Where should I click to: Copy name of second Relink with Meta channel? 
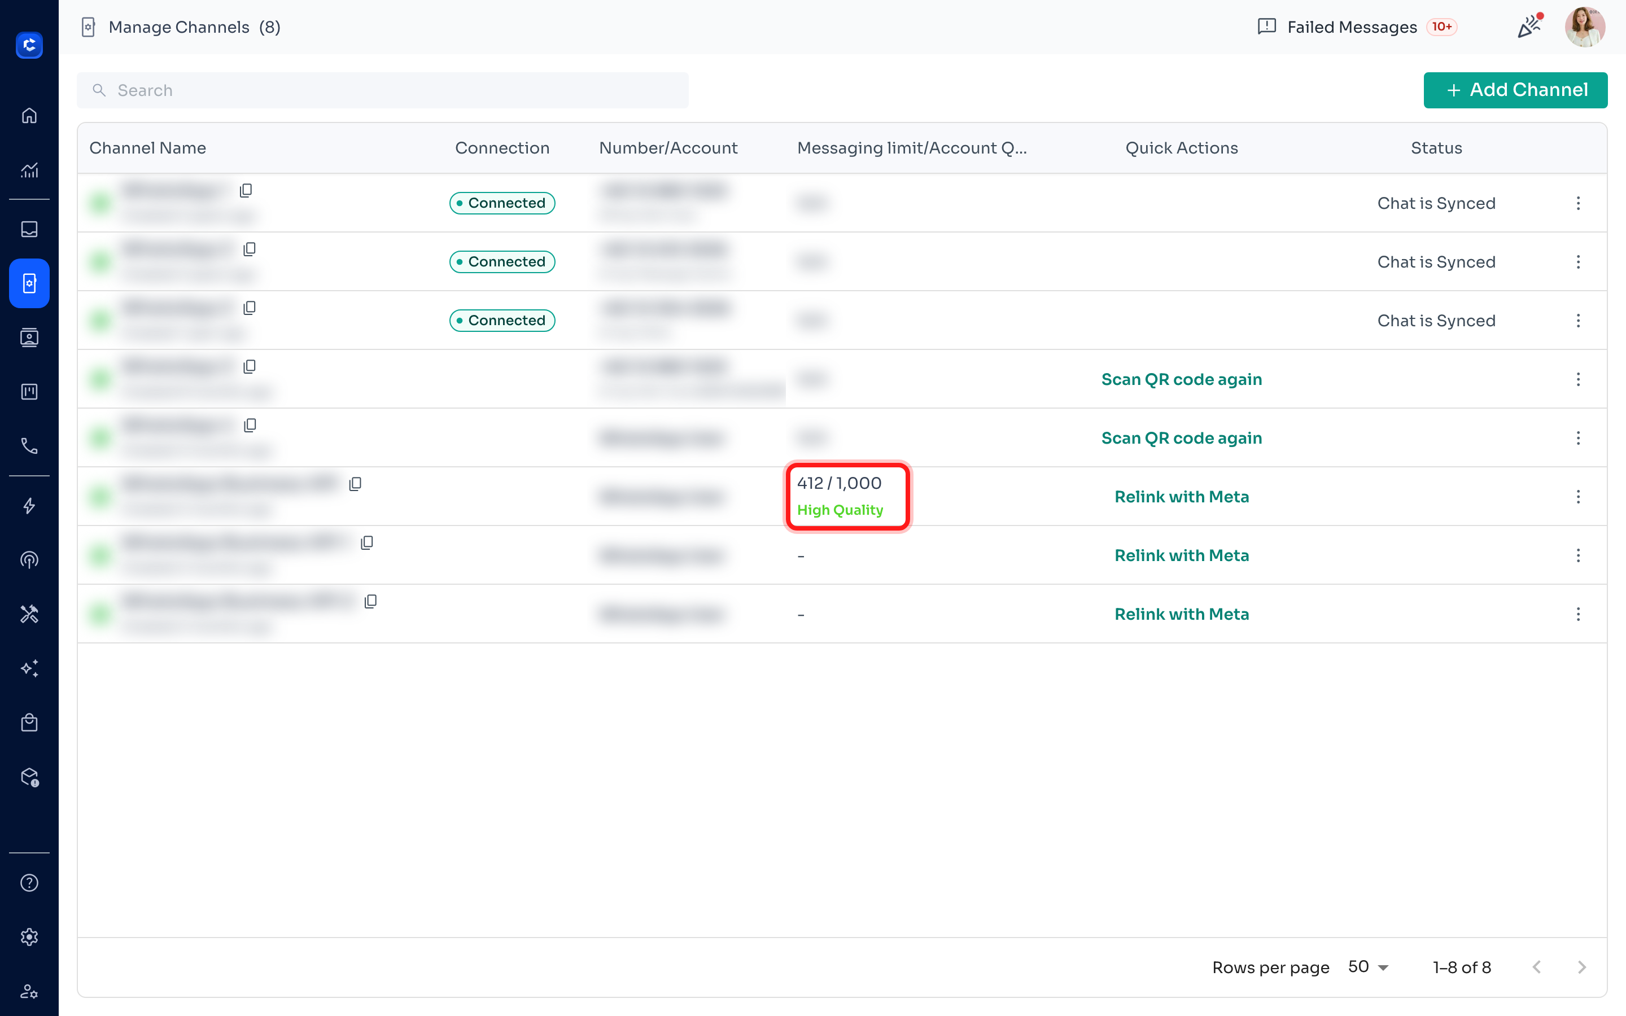point(367,542)
